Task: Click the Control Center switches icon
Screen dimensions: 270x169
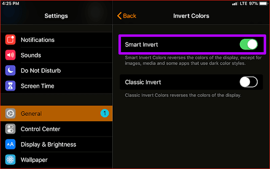Action: [x=11, y=129]
